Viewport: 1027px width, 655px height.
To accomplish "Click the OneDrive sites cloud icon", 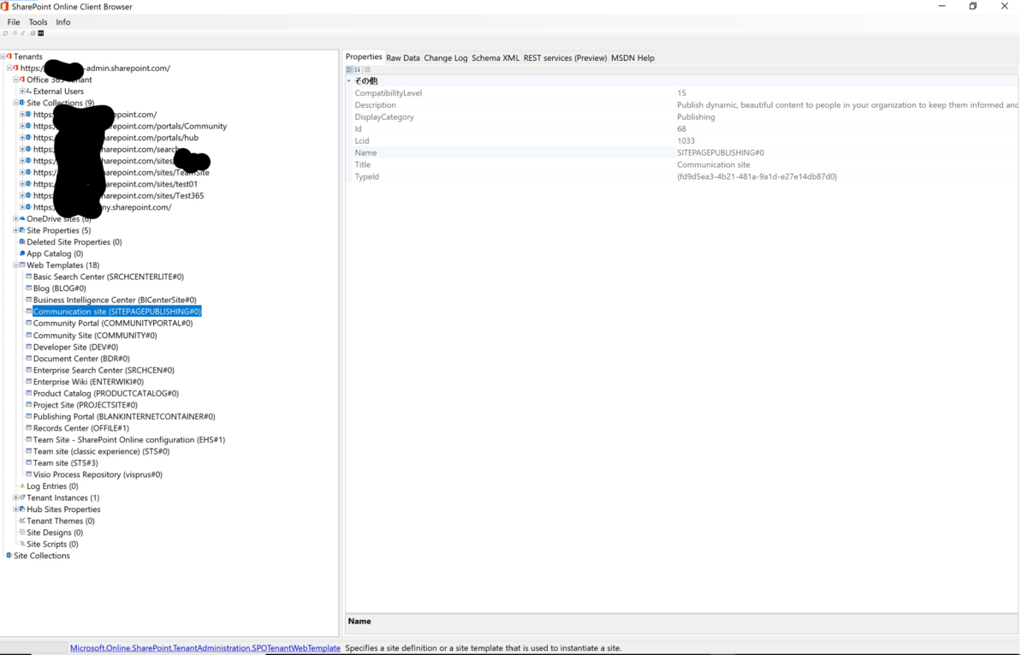I will coord(22,219).
